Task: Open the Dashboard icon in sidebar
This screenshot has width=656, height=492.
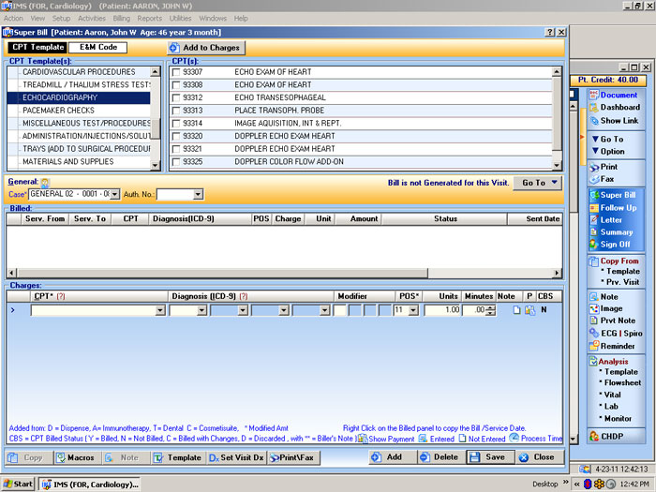Action: (x=593, y=108)
